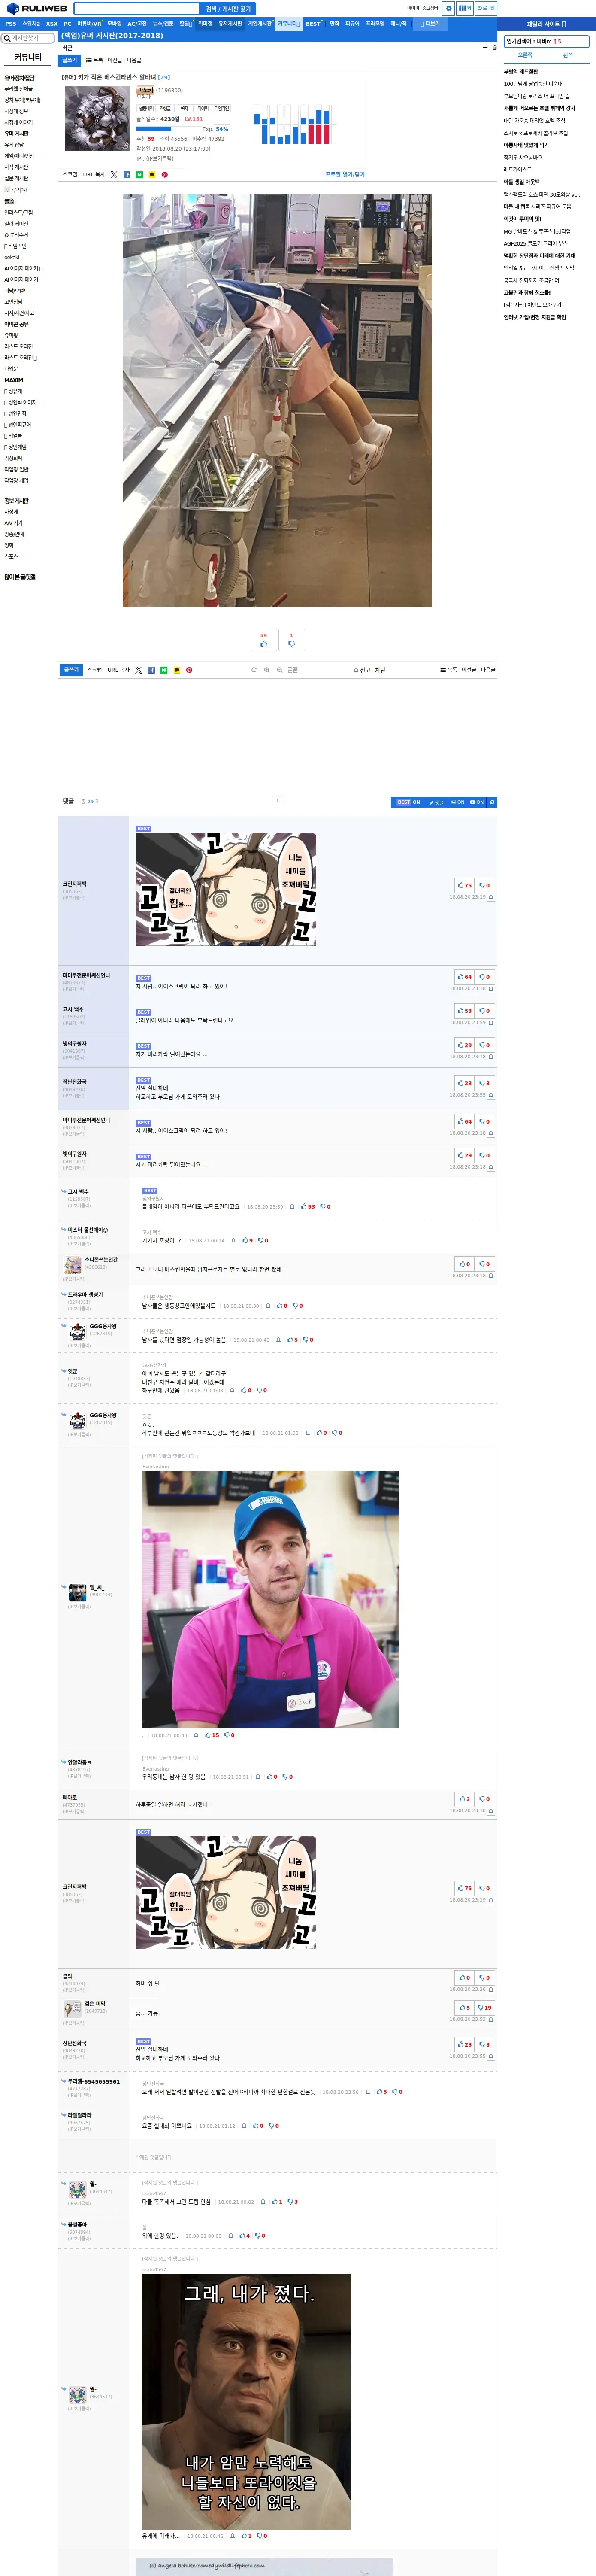Open the 패밀리 사이트 dropdown
The height and width of the screenshot is (2576, 596).
click(546, 24)
